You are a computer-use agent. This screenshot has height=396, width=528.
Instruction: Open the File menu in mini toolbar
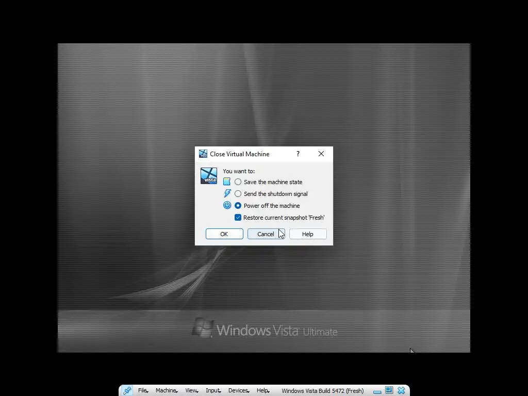pyautogui.click(x=143, y=391)
